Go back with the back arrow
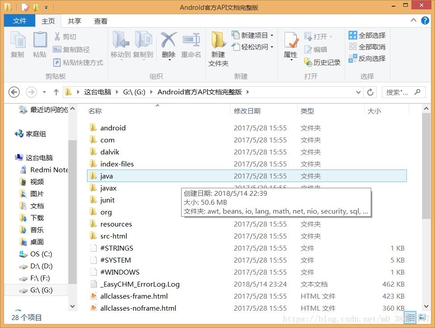Image resolution: width=435 pixels, height=328 pixels. [x=14, y=92]
